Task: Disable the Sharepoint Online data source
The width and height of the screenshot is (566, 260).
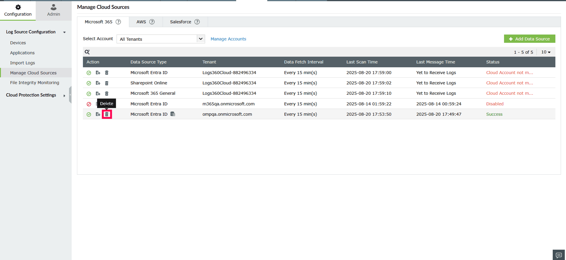Action: coord(89,83)
